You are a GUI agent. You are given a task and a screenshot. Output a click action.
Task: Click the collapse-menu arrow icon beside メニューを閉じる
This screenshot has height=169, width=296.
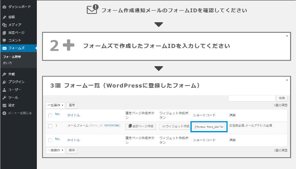click(x=4, y=113)
